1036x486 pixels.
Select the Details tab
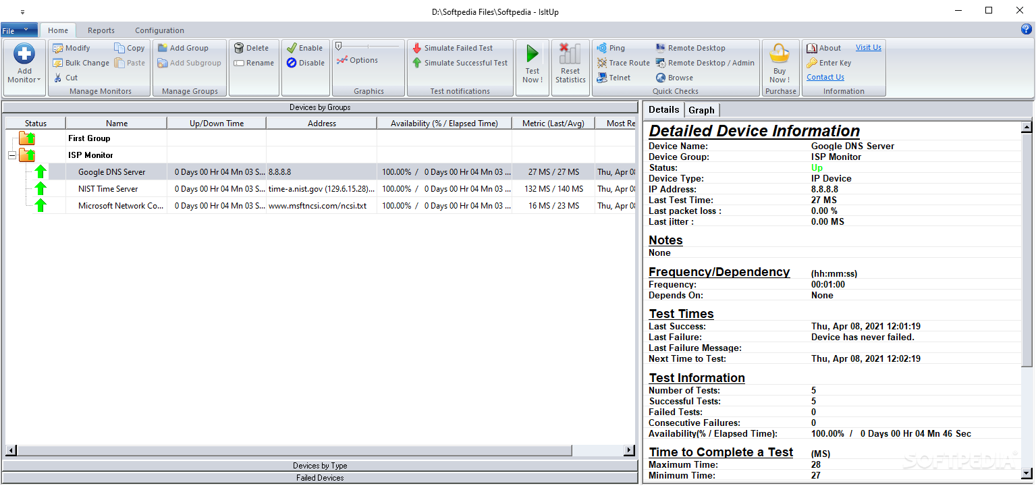coord(663,109)
